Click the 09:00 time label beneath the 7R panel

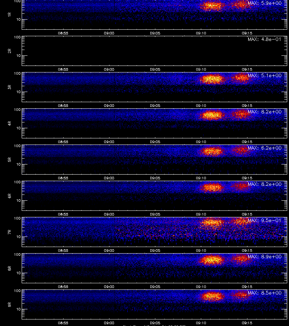point(109,251)
